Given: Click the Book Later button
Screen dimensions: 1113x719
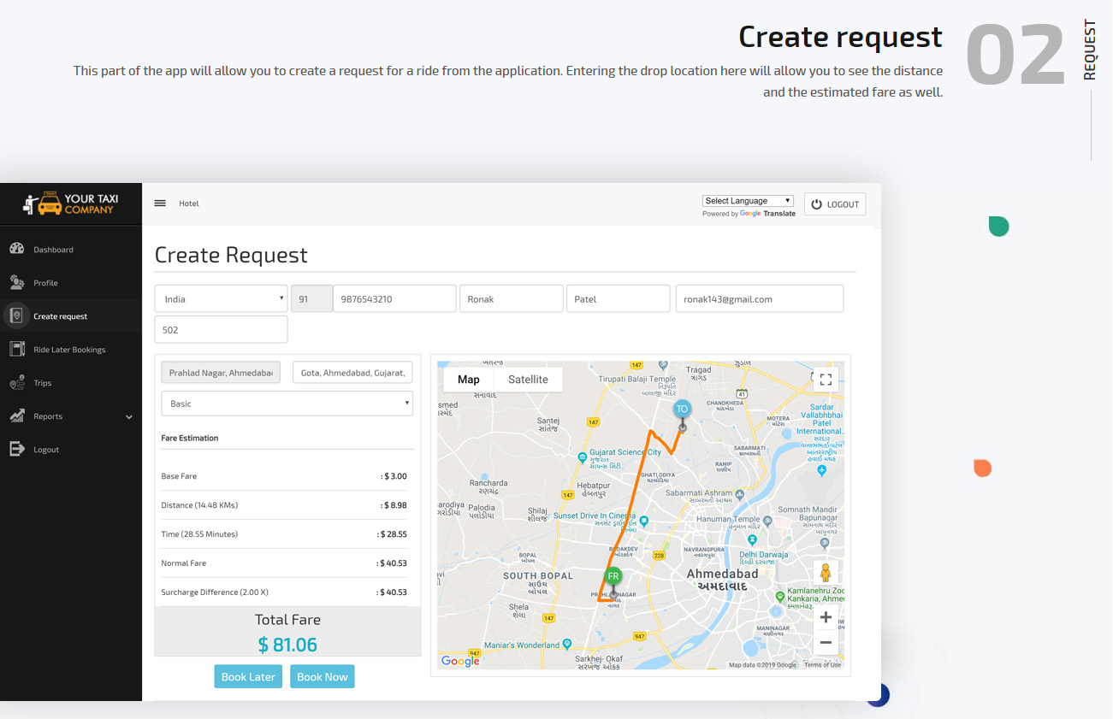Looking at the screenshot, I should [x=248, y=676].
